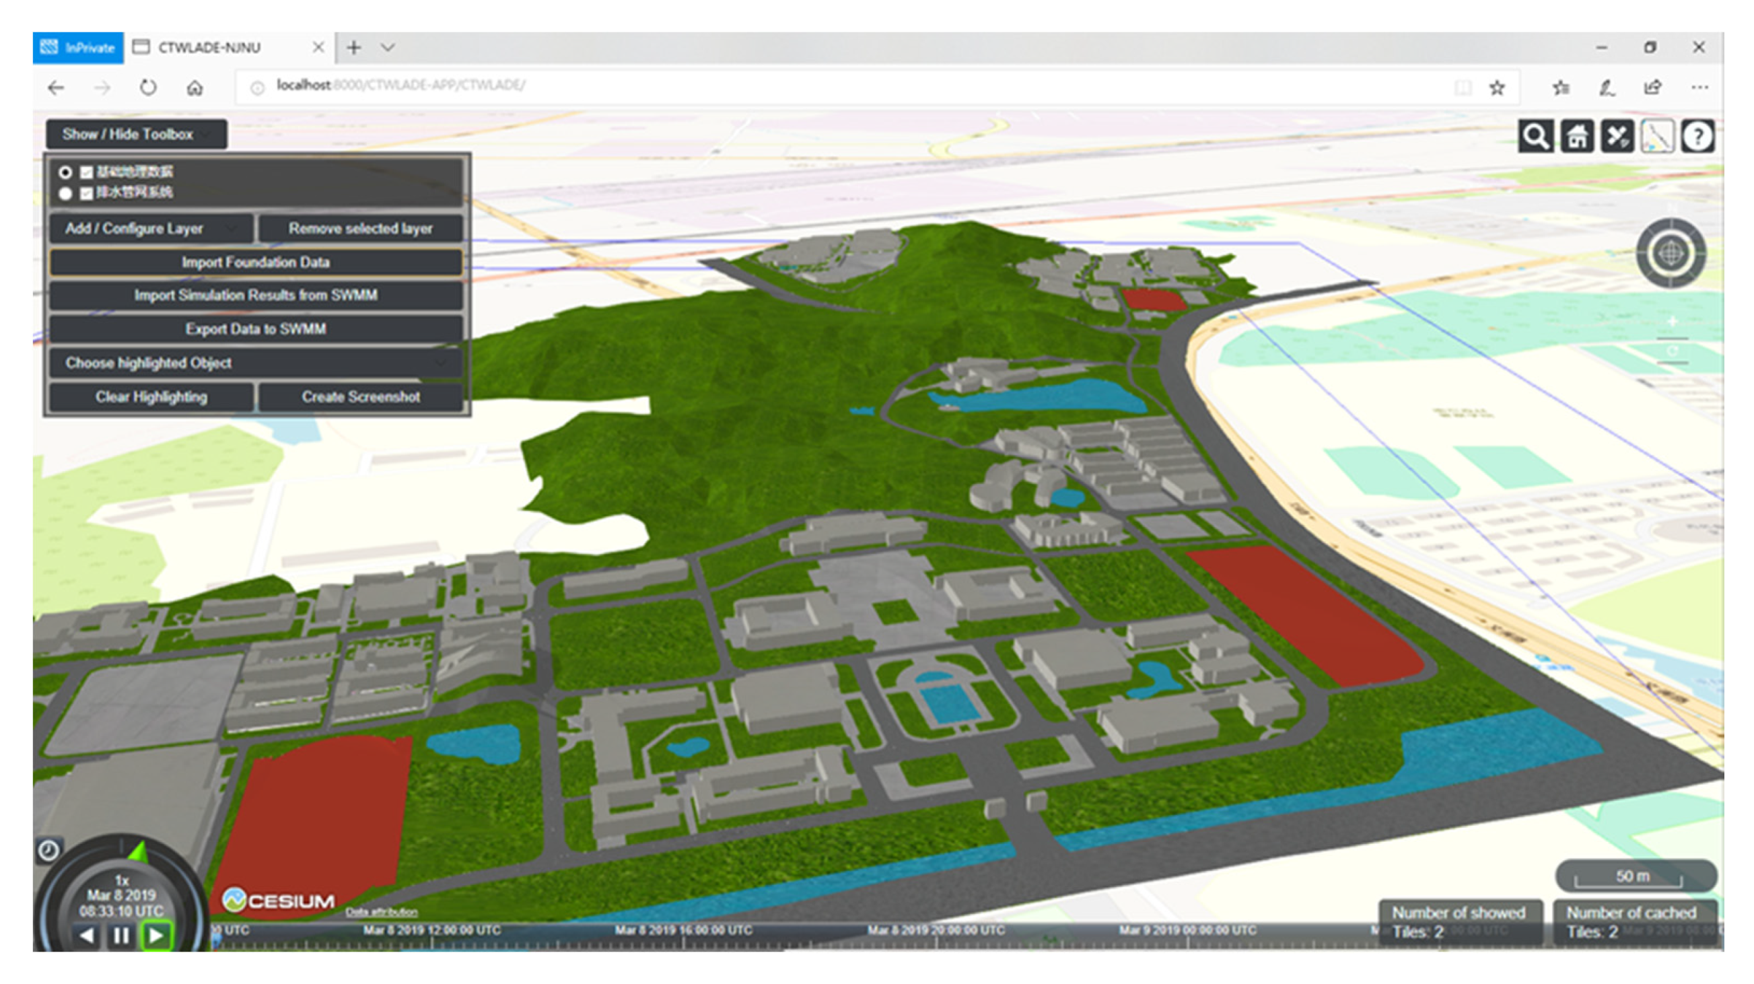Viewport: 1754px width, 984px height.
Task: Click Import Simulation Results from SWMM
Action: tap(256, 295)
